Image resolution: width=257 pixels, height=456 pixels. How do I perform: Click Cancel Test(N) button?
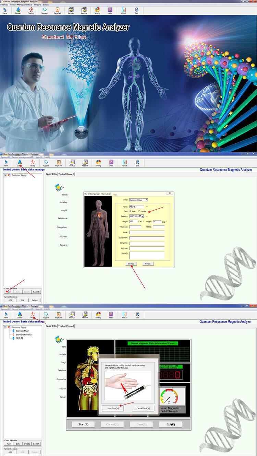(x=143, y=408)
